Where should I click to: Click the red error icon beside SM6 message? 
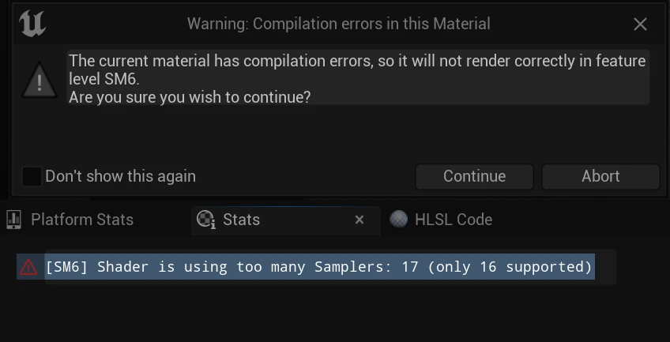pyautogui.click(x=28, y=267)
